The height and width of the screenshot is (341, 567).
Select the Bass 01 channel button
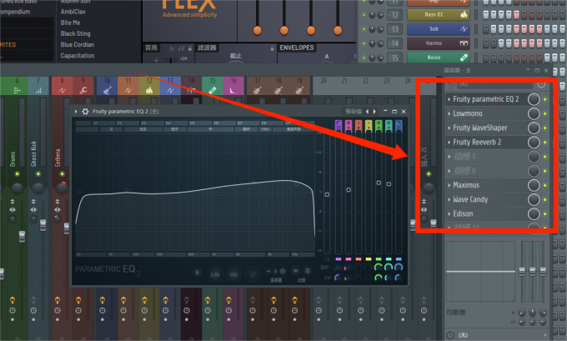439,15
